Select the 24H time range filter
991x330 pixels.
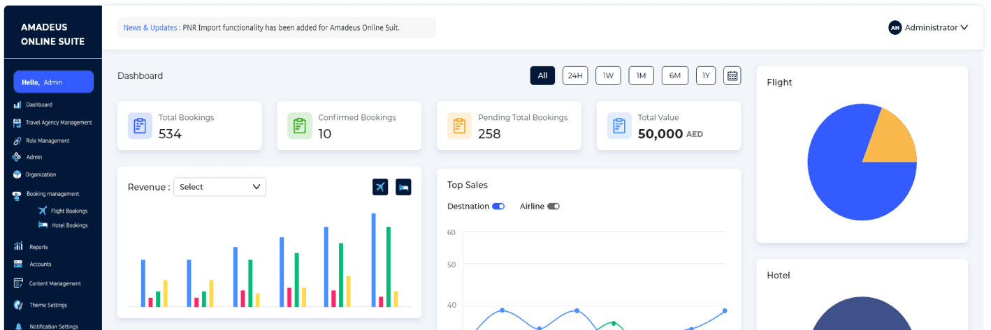pyautogui.click(x=574, y=75)
